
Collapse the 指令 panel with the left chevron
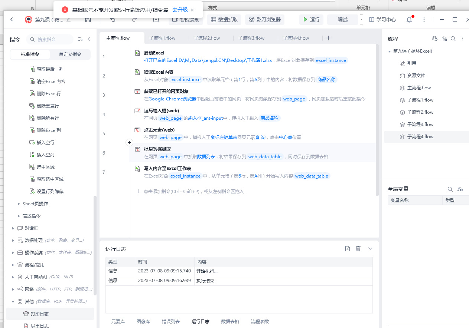tap(89, 39)
